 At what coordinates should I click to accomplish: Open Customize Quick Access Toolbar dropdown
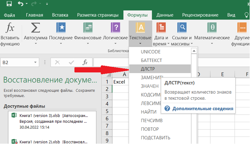point(47,4)
